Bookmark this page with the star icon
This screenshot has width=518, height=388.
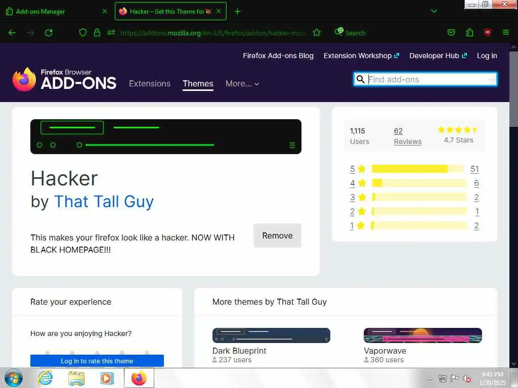pos(317,32)
